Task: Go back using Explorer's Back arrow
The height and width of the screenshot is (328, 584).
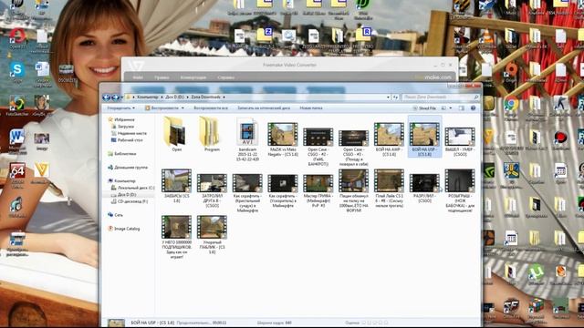Action: tap(106, 97)
